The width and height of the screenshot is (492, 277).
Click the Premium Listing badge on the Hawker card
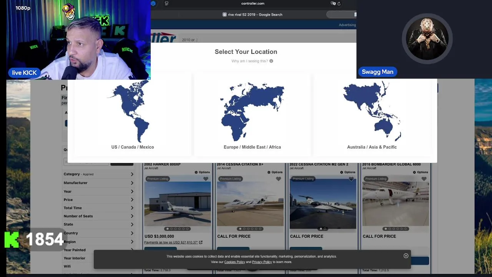[158, 179]
